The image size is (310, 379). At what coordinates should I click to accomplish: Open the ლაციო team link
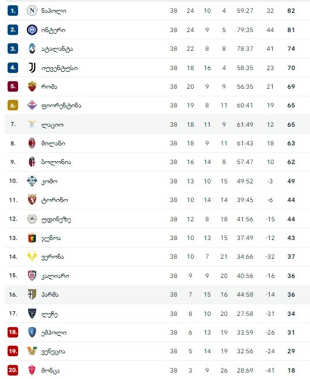[x=53, y=125]
